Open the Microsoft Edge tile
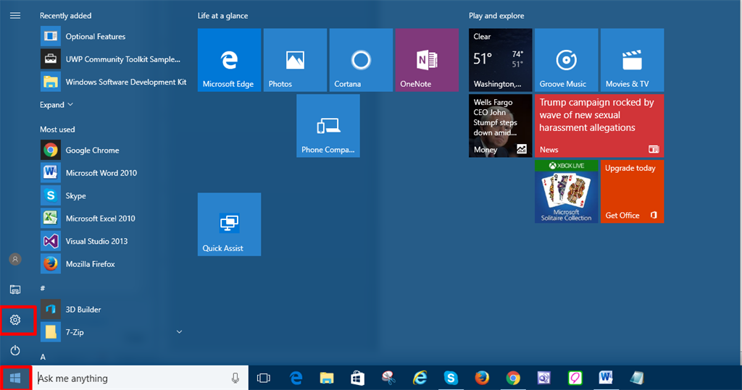 coord(229,60)
